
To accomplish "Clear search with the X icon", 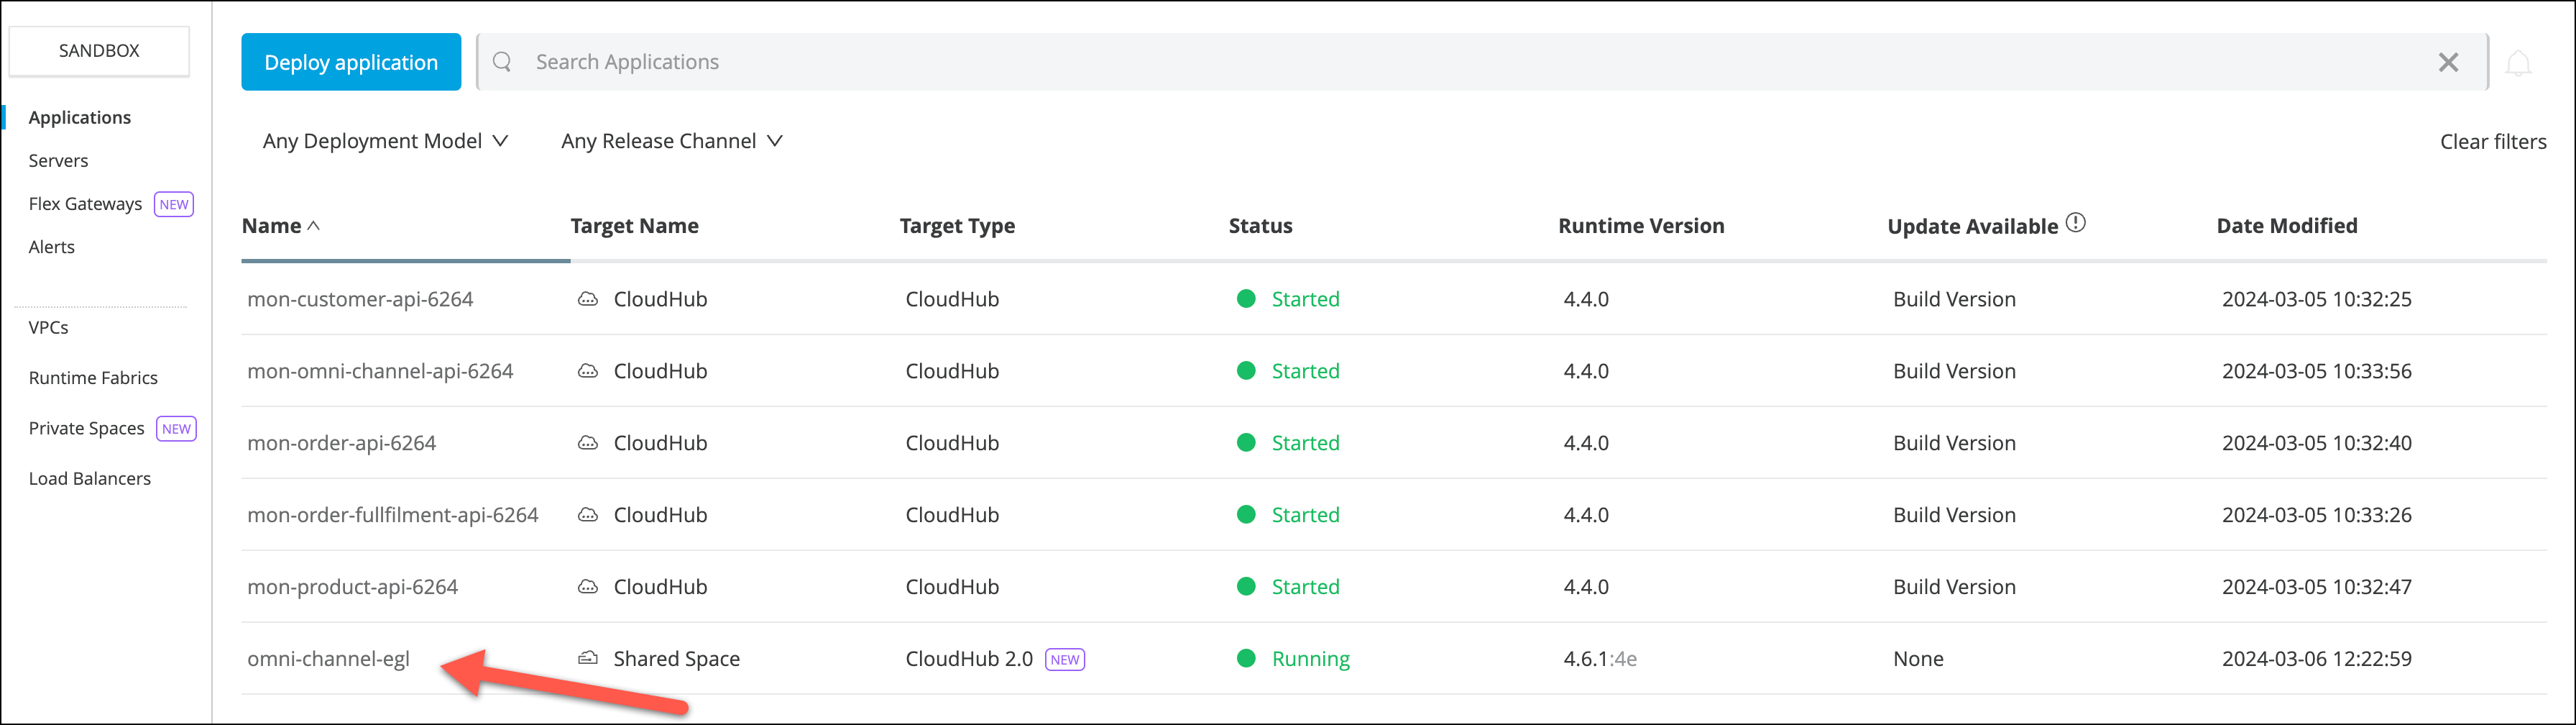I will 2447,62.
